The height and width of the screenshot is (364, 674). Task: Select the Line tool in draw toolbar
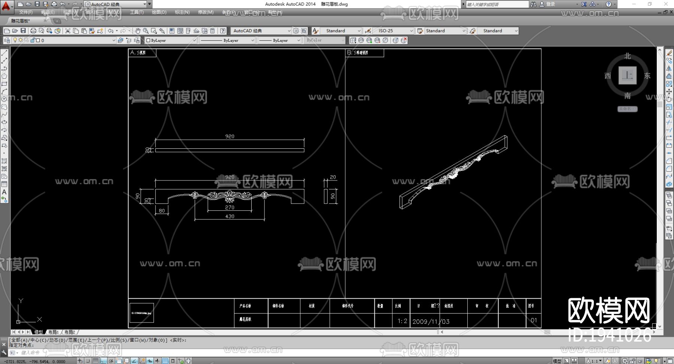(x=4, y=53)
